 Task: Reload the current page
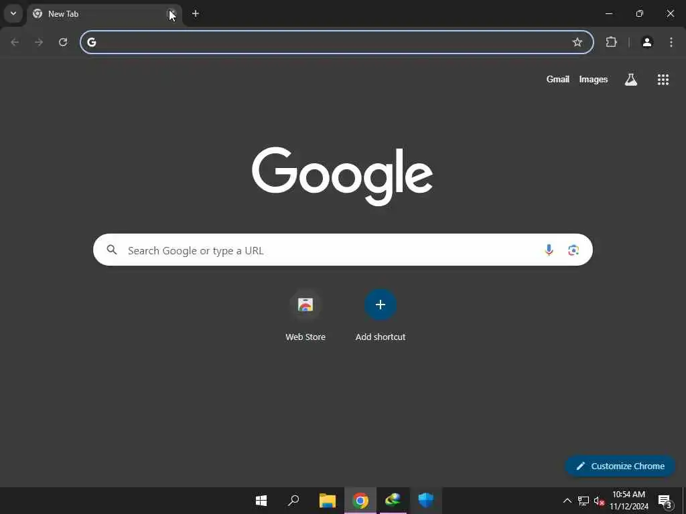tap(63, 42)
